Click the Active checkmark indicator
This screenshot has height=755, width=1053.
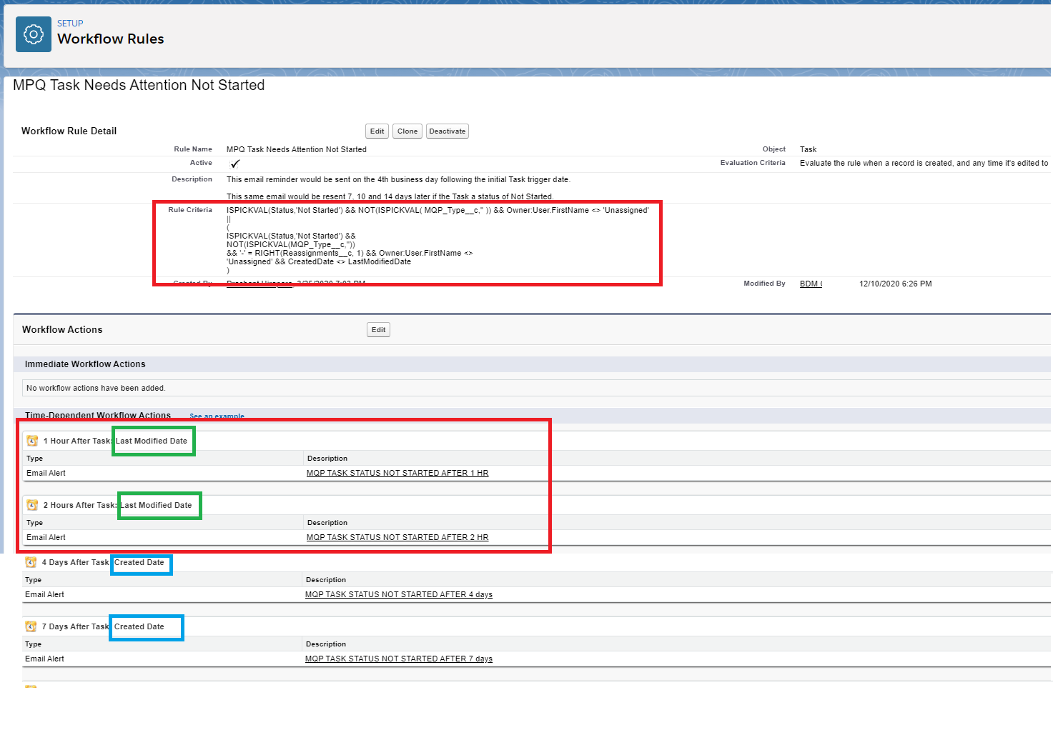point(235,164)
